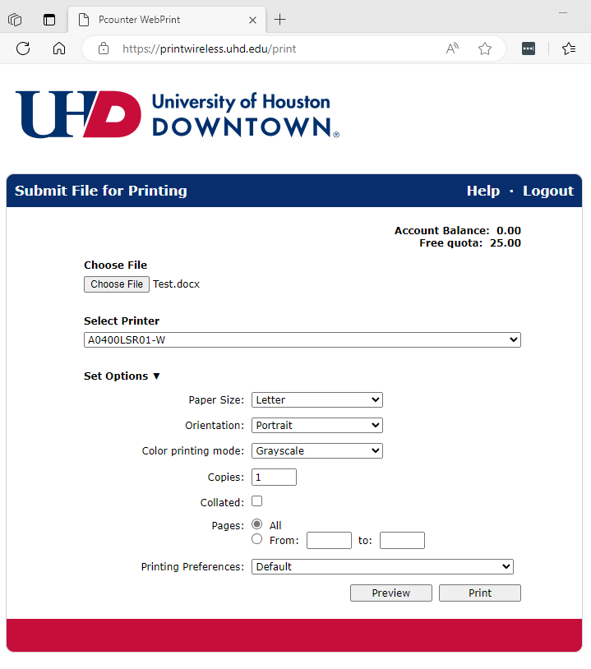Viewport: 591px width, 669px height.
Task: Collapse the Set Options section
Action: (122, 376)
